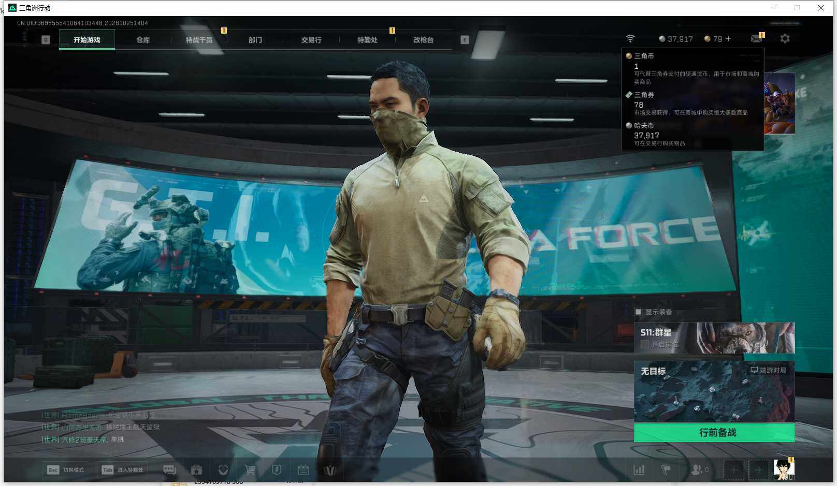Switch to the 仓库 tab
This screenshot has height=486, width=837.
[x=143, y=40]
